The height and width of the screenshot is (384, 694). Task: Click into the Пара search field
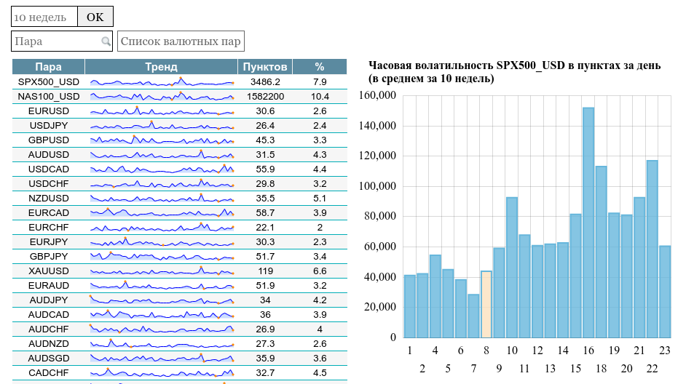(62, 41)
